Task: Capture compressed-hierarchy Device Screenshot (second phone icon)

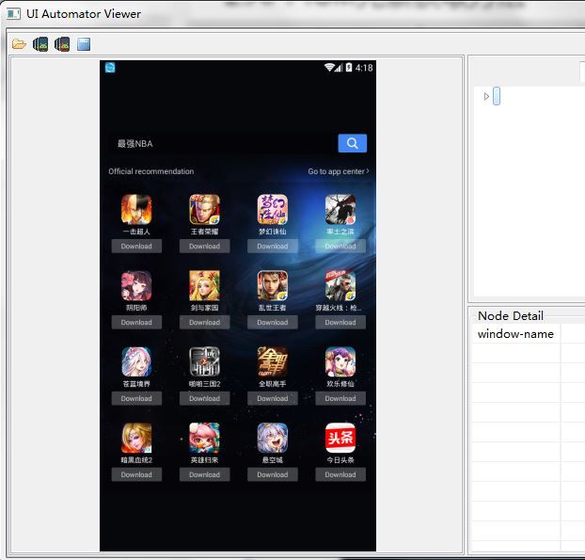Action: [62, 44]
